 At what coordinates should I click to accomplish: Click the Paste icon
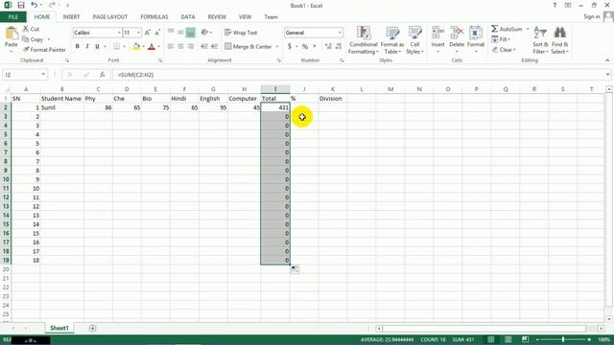point(12,34)
